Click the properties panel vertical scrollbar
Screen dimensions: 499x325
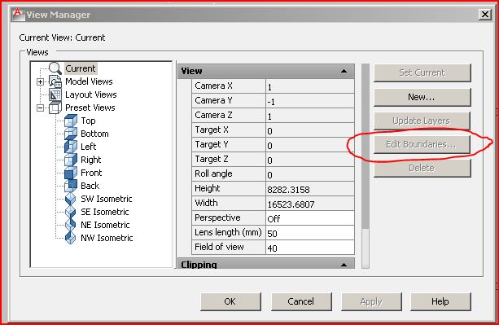(x=365, y=165)
